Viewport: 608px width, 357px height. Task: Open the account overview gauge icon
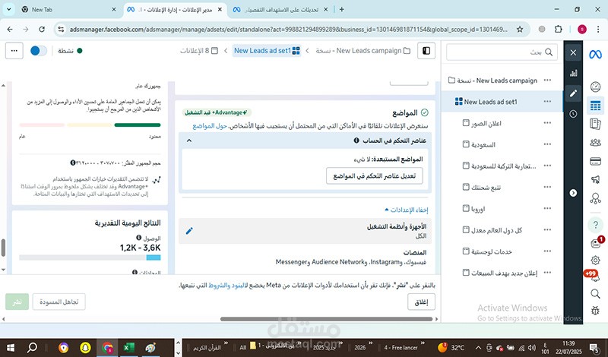click(x=595, y=87)
